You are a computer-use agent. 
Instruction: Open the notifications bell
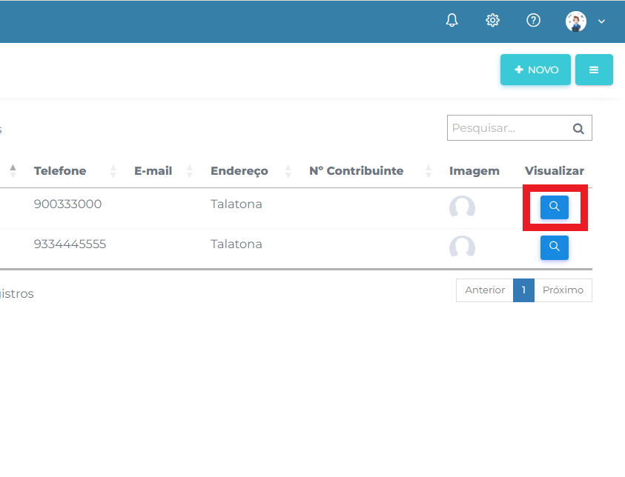[x=452, y=20]
